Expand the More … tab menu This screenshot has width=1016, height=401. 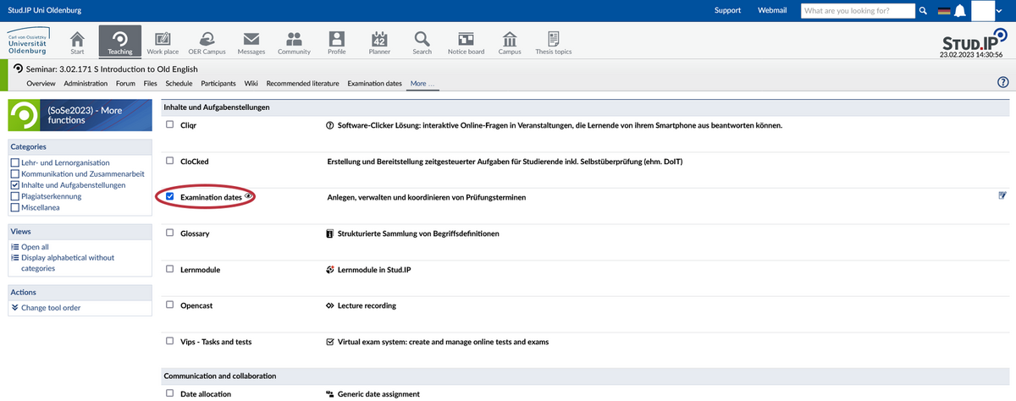click(422, 84)
